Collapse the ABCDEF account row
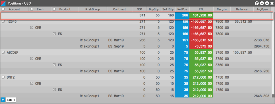 coord(3,52)
